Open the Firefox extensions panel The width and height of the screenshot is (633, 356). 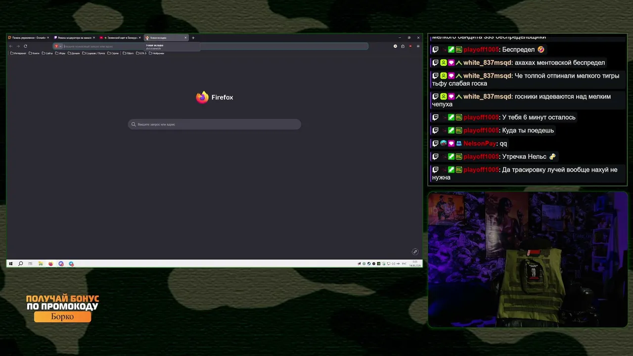[x=403, y=46]
